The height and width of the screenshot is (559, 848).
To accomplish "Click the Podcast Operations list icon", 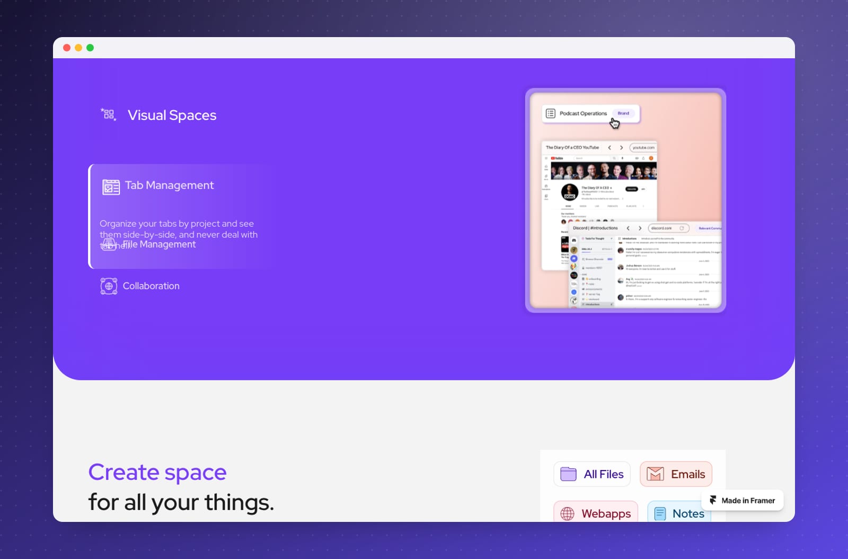I will [x=550, y=113].
